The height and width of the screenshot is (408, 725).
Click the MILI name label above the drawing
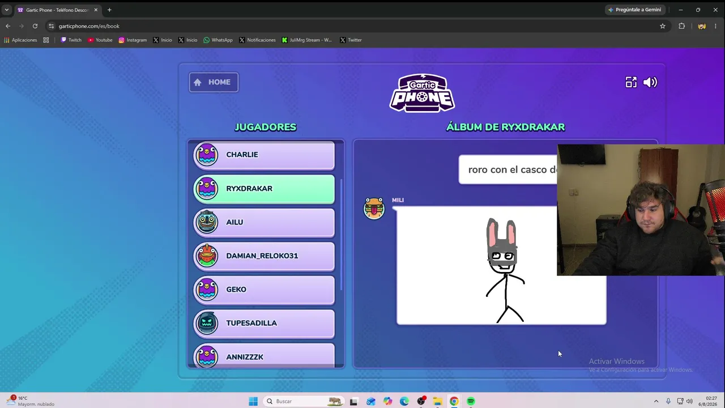click(x=398, y=200)
